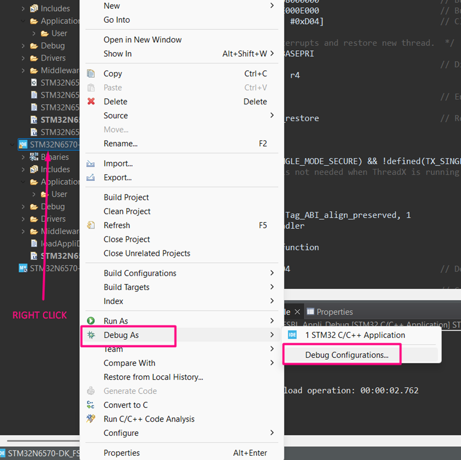Click the Run C/C++ Code Analysis icon

point(91,419)
